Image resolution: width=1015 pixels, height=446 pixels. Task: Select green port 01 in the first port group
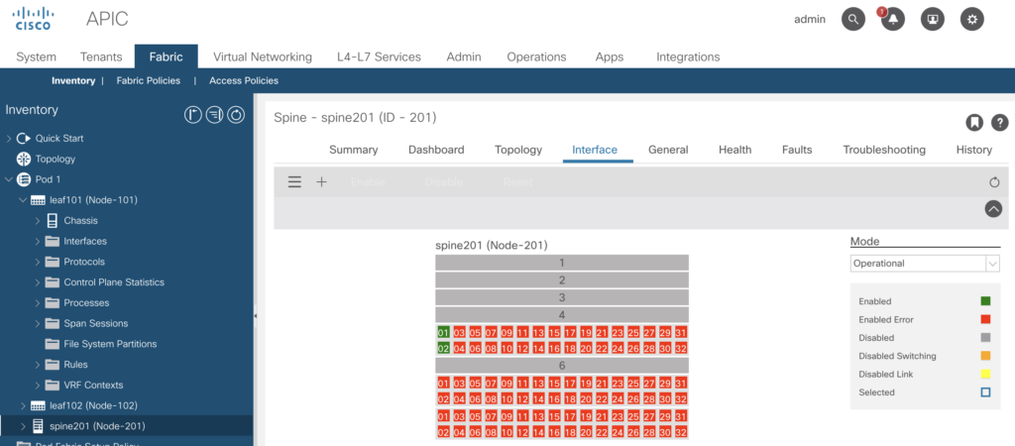pyautogui.click(x=443, y=333)
